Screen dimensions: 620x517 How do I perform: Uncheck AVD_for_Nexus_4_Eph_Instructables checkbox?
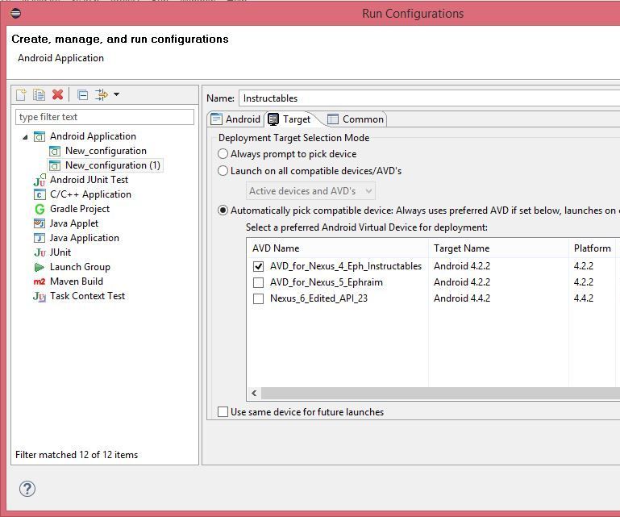tap(258, 266)
